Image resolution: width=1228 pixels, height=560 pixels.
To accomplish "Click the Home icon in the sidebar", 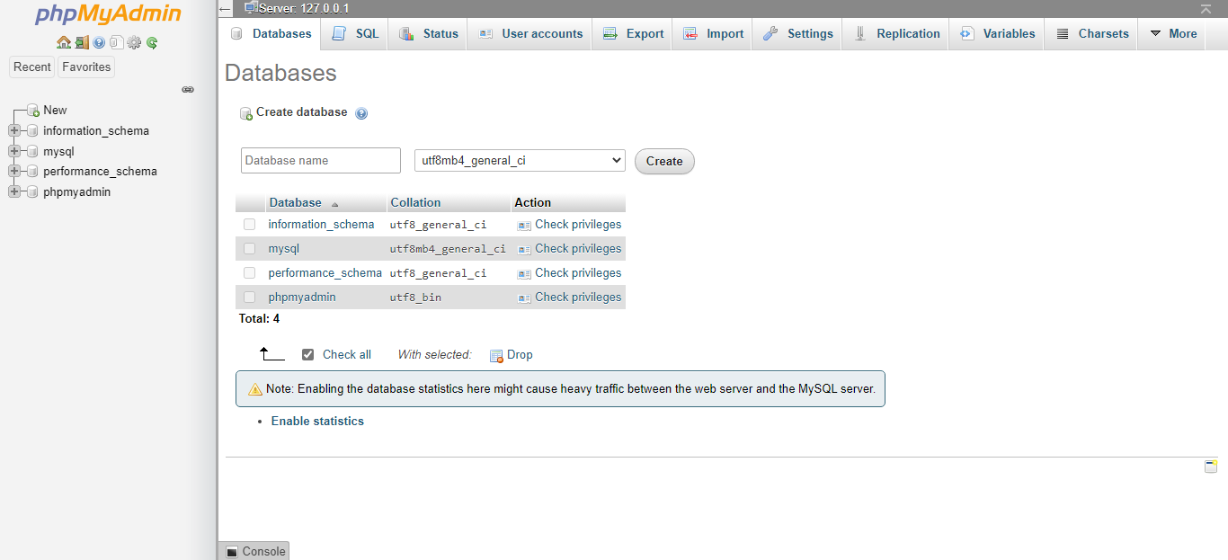I will click(x=64, y=42).
